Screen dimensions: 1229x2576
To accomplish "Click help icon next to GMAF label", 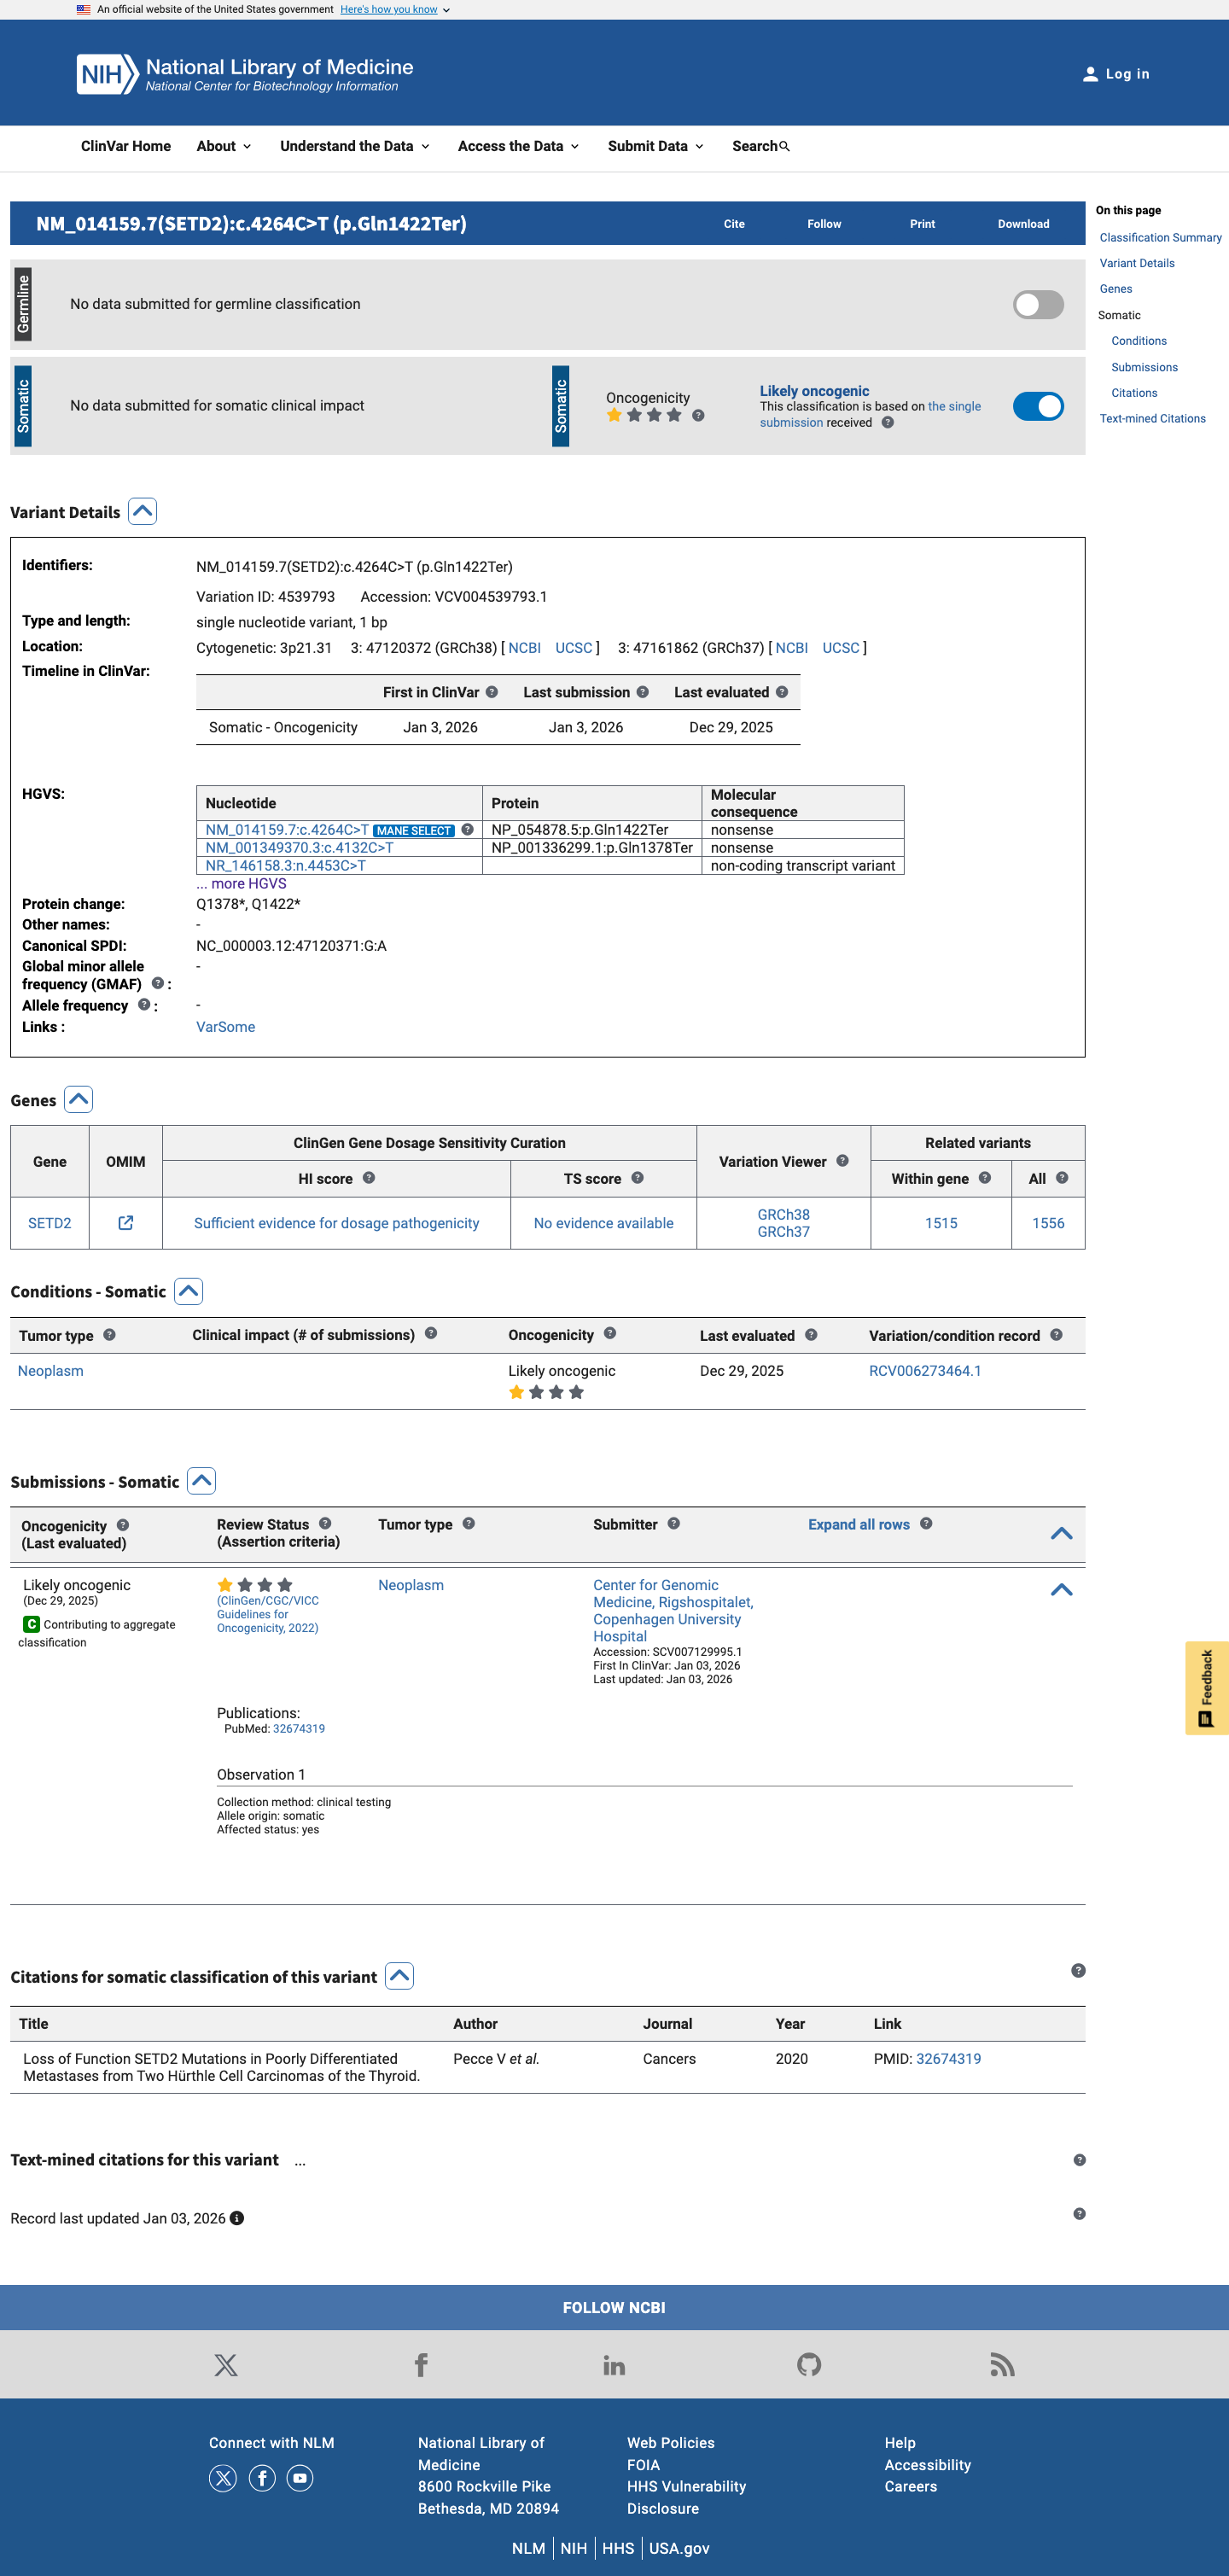I will pos(157,984).
